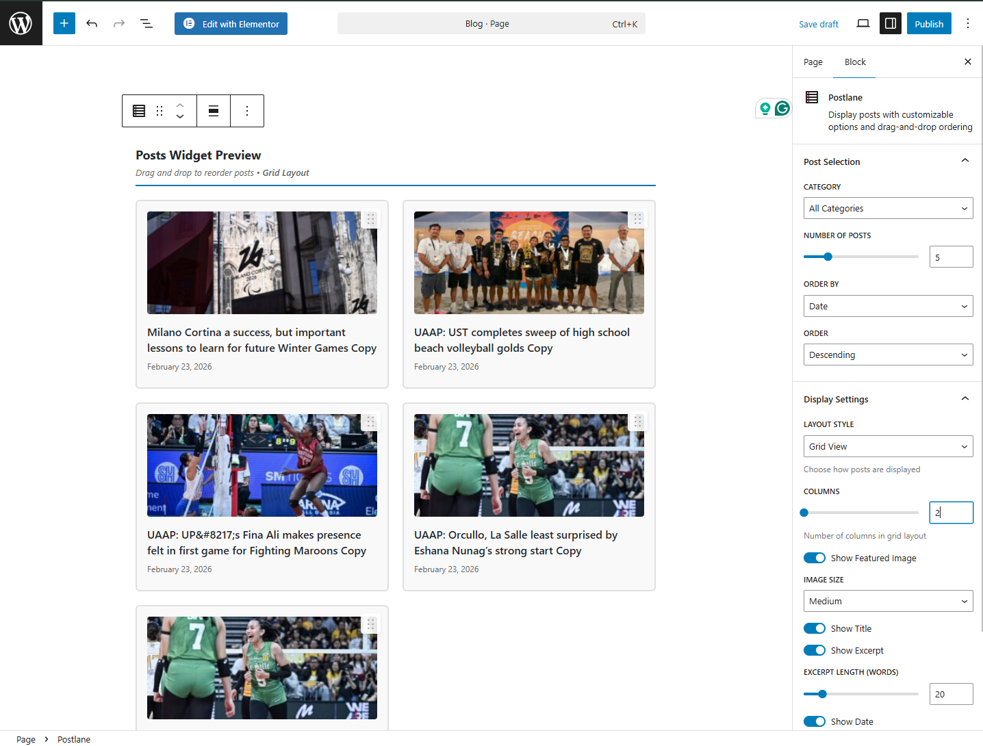The height and width of the screenshot is (746, 983).
Task: Switch to the Page tab
Action: click(x=813, y=62)
